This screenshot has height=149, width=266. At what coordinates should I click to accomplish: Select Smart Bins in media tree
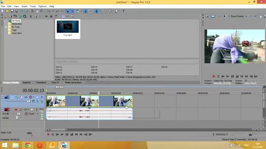[17, 33]
